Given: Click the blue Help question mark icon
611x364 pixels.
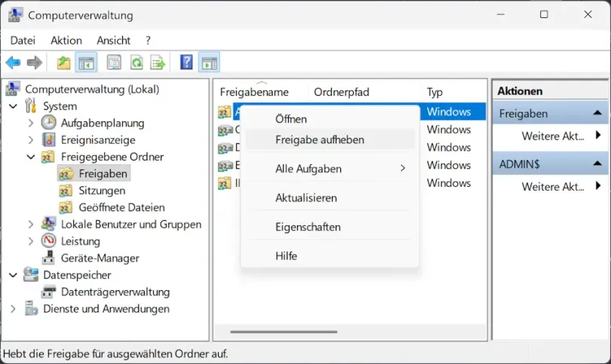Looking at the screenshot, I should point(186,63).
